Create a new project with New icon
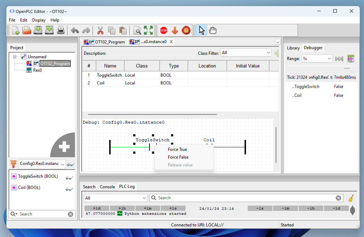Image resolution: width=364 pixels, height=237 pixels. (16, 30)
